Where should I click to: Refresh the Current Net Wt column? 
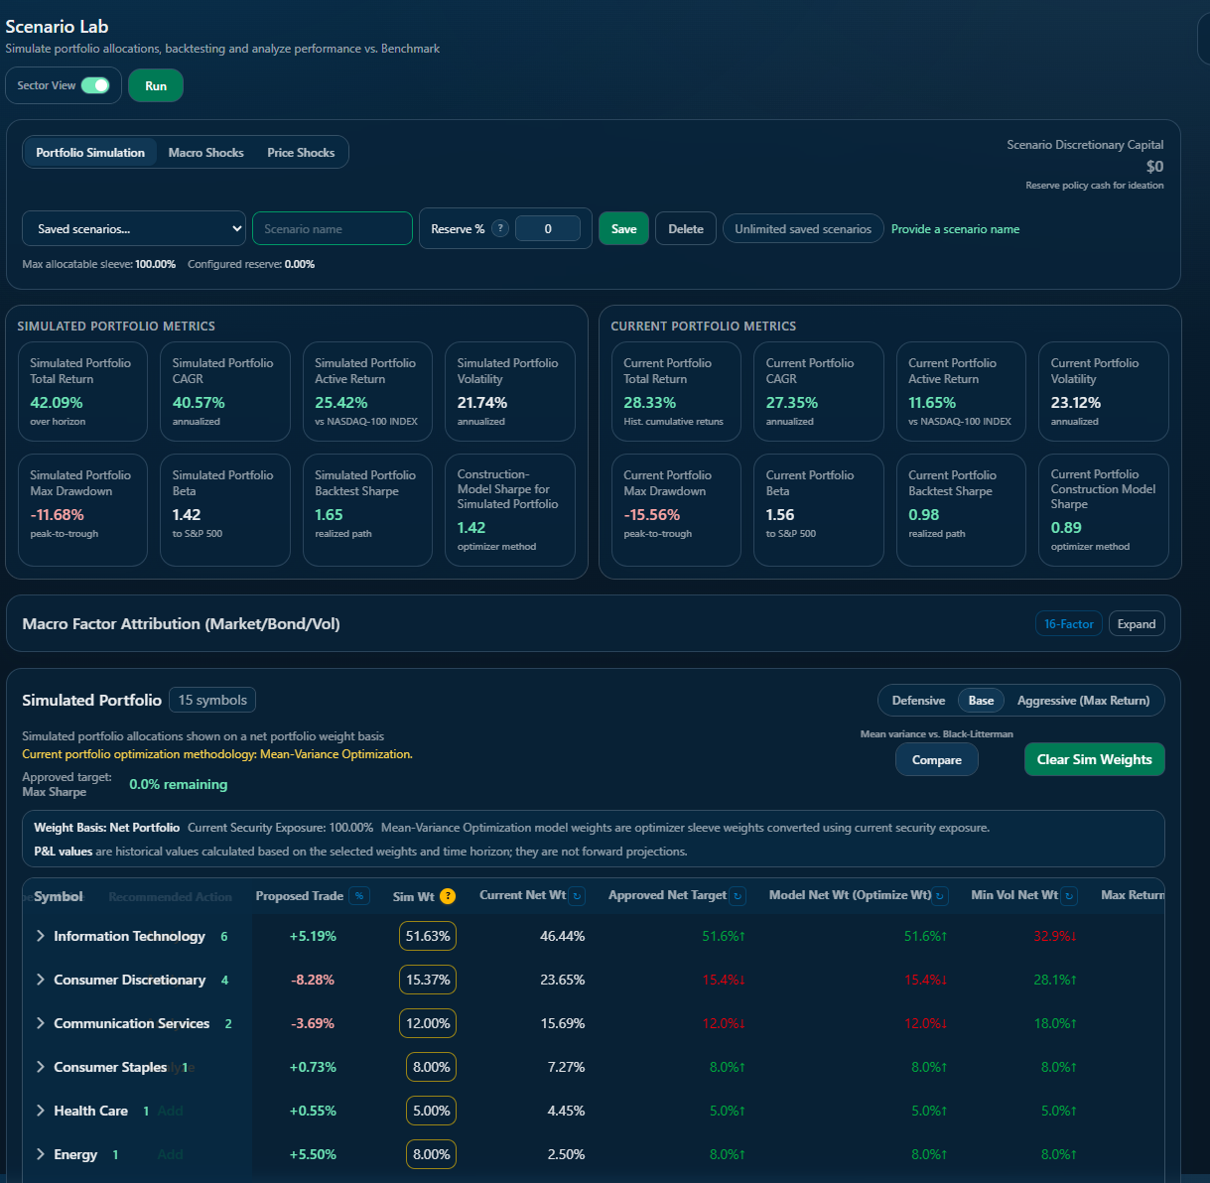click(577, 896)
